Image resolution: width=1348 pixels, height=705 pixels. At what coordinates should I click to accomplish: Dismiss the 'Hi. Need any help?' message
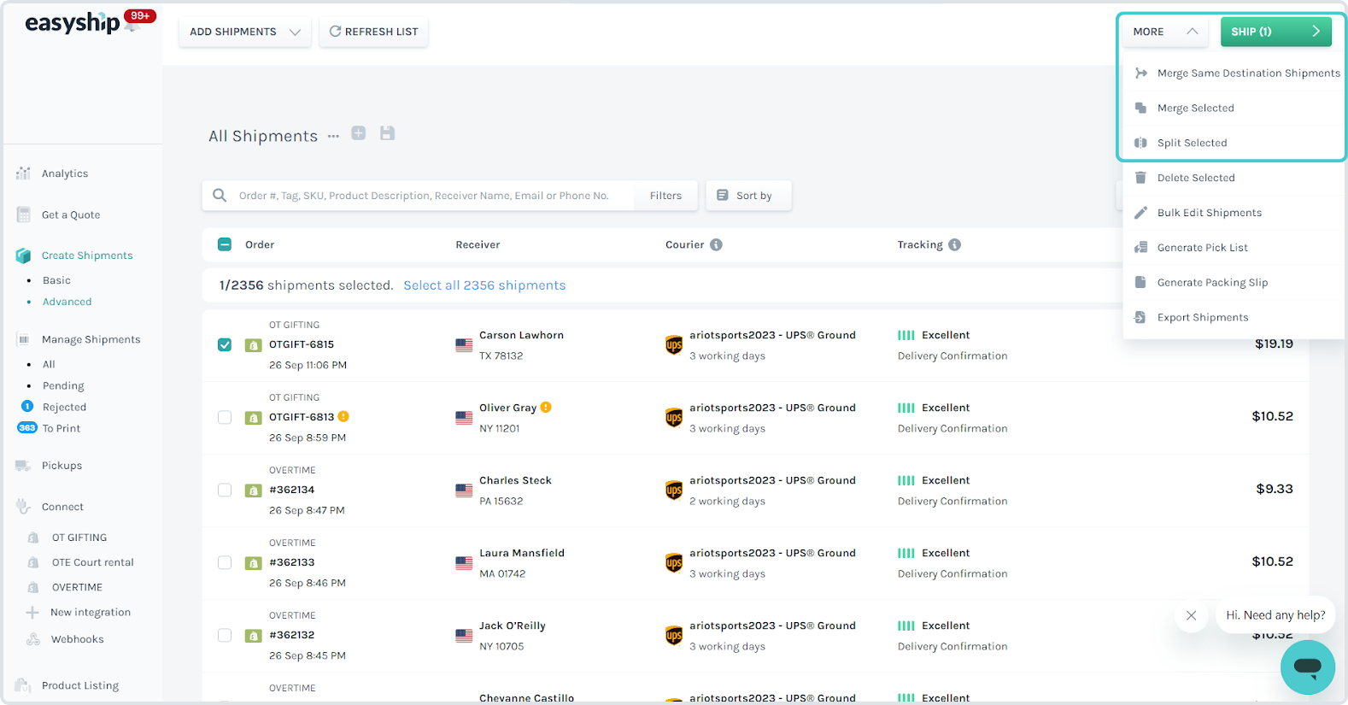[x=1191, y=615]
